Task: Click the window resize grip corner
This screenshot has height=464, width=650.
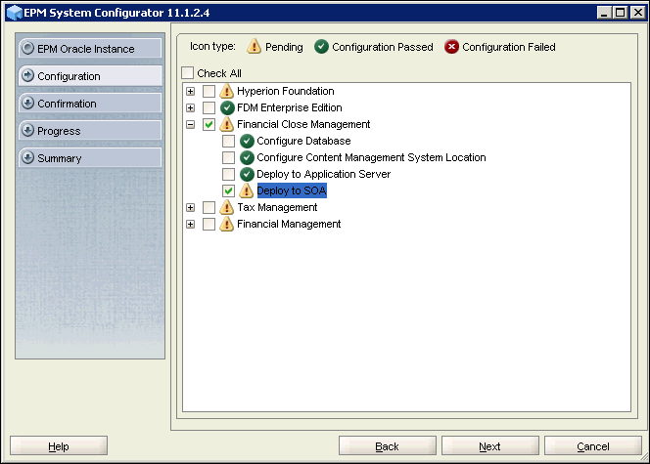Action: pyautogui.click(x=644, y=457)
